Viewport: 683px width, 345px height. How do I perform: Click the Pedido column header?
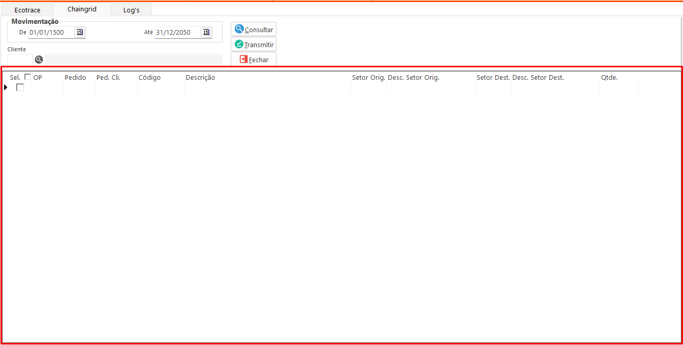[75, 78]
